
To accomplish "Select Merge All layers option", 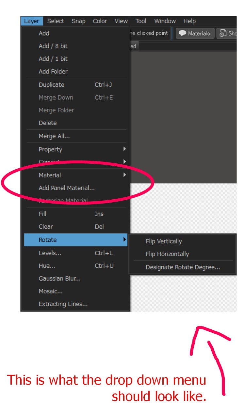I will coord(54,136).
